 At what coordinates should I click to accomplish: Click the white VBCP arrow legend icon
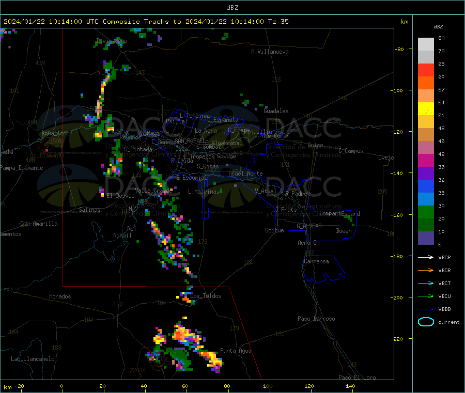tap(426, 257)
